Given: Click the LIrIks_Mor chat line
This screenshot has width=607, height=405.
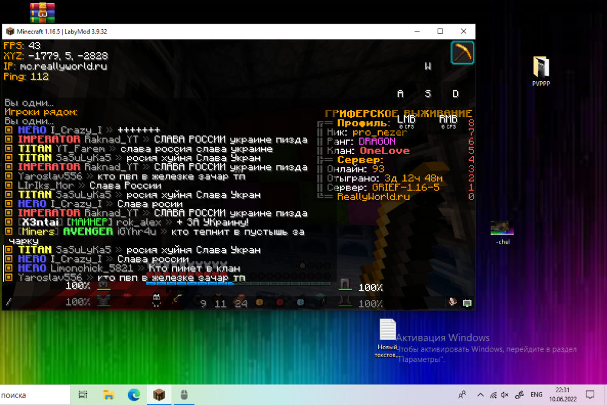Looking at the screenshot, I should point(89,186).
